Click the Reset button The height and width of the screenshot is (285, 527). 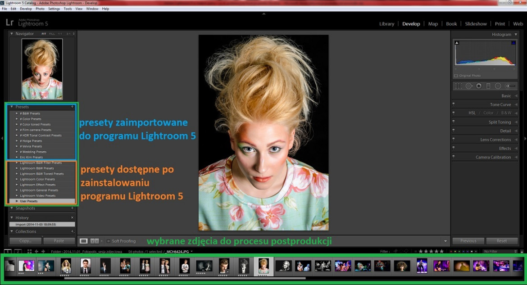click(x=502, y=240)
